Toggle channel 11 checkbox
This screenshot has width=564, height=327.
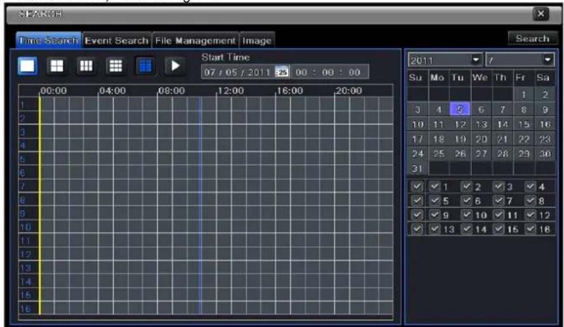[499, 215]
